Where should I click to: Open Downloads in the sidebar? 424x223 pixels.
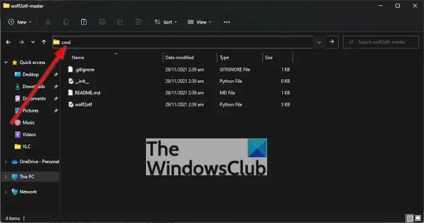pyautogui.click(x=30, y=86)
